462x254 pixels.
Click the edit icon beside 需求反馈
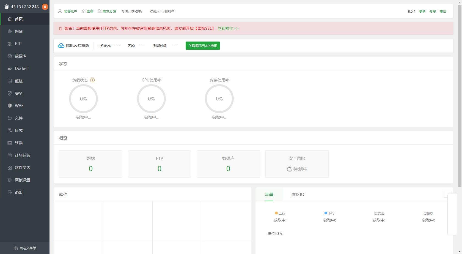(x=100, y=11)
